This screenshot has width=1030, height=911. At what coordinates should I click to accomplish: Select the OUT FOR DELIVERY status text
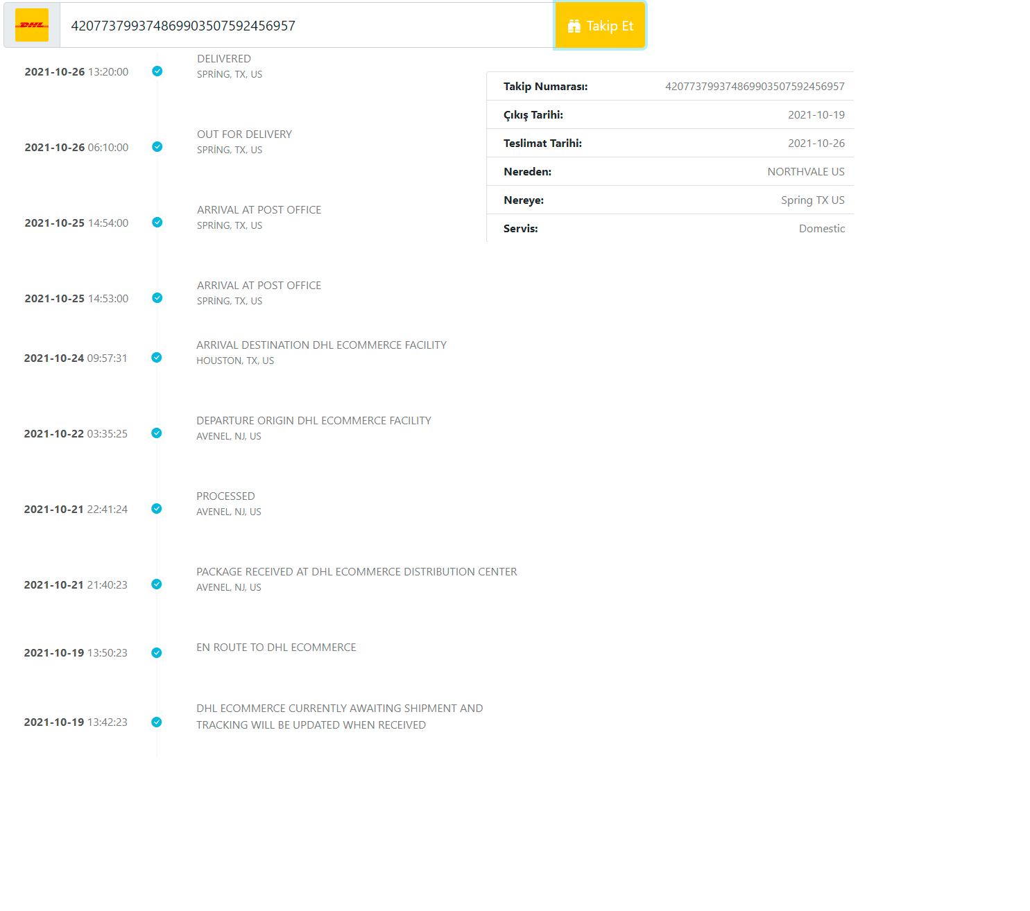[x=244, y=135]
